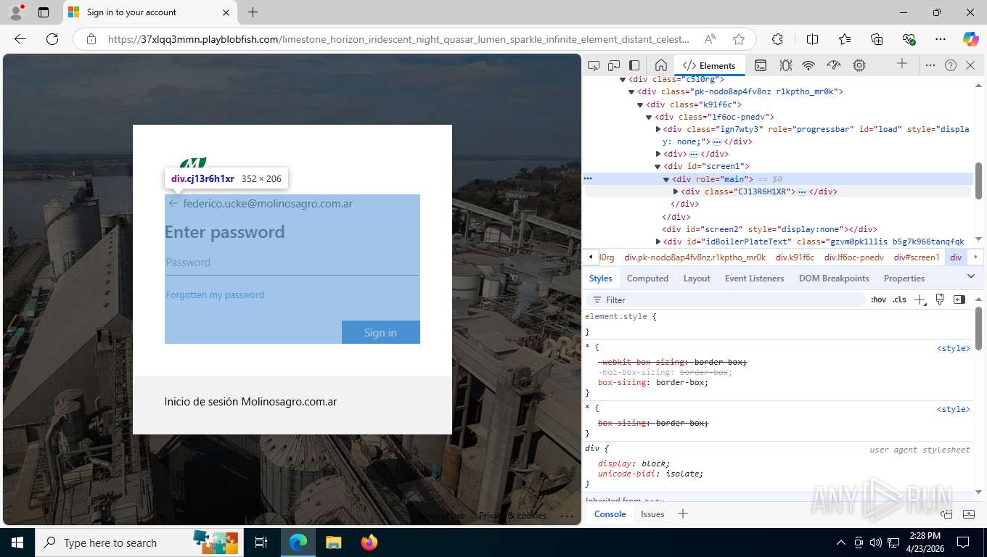Open the DOM Breakpoints tab

(x=834, y=278)
